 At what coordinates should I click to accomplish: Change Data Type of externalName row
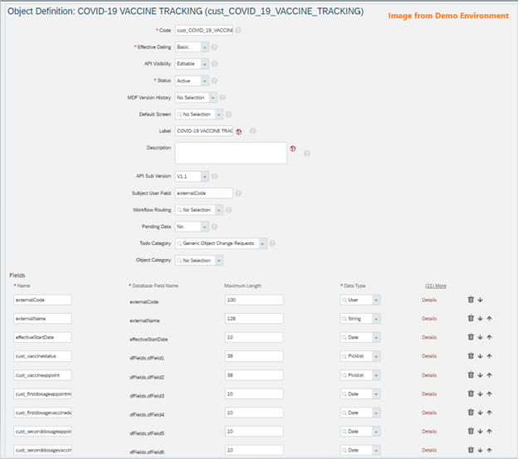pyautogui.click(x=376, y=319)
